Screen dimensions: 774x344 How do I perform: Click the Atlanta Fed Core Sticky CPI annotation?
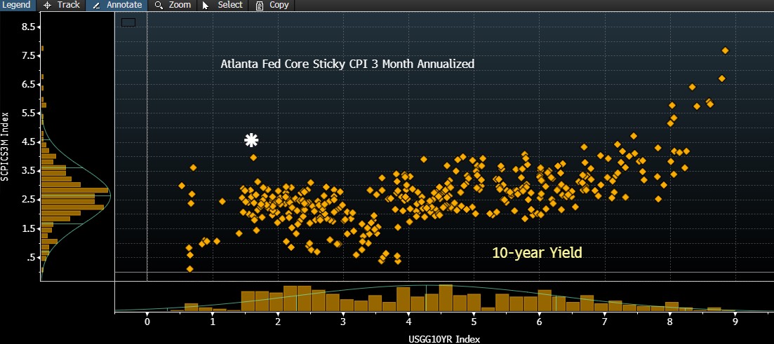347,64
